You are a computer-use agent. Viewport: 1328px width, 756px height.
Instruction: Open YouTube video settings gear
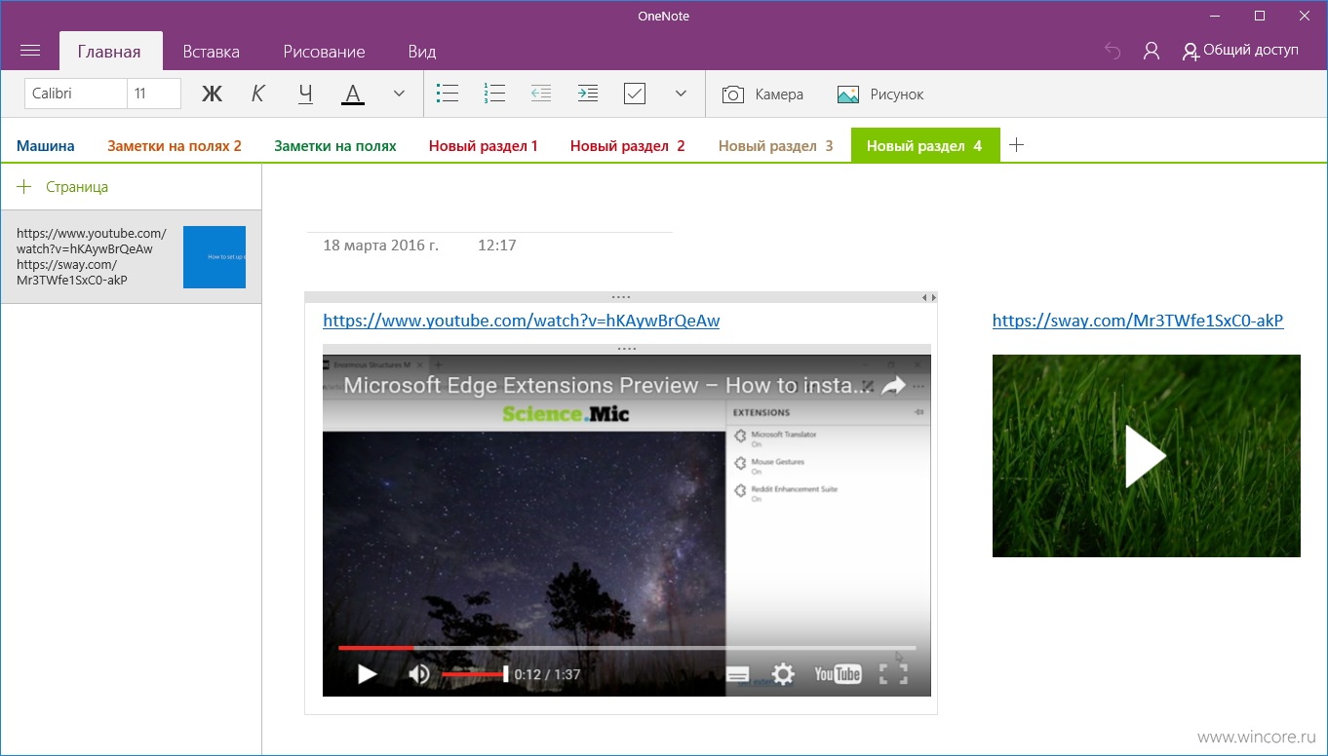pos(783,674)
